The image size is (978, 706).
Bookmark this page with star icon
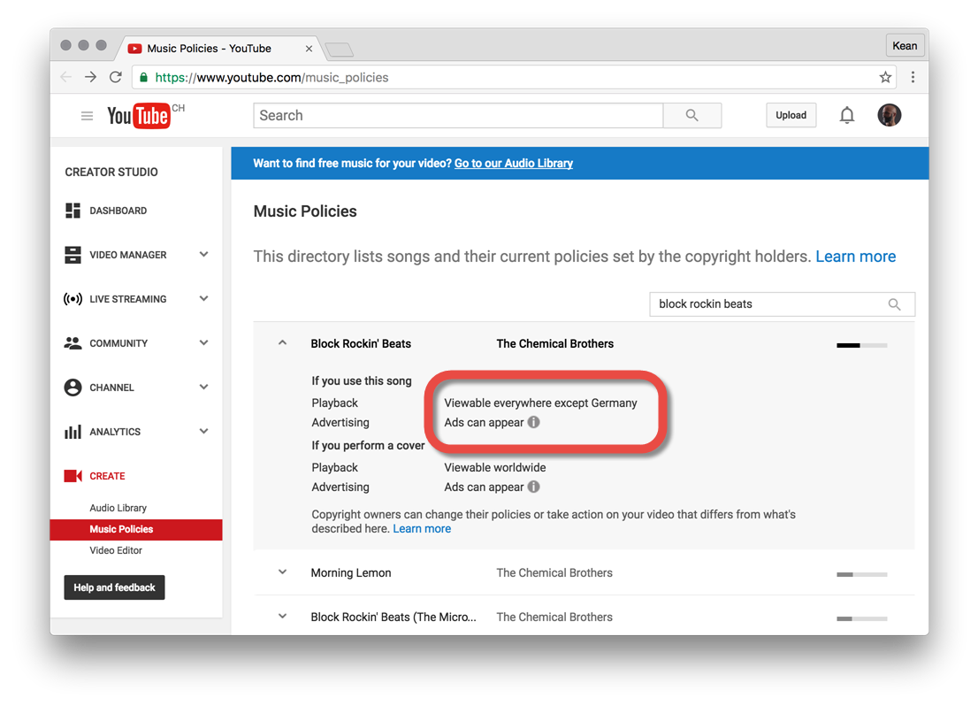coord(885,78)
